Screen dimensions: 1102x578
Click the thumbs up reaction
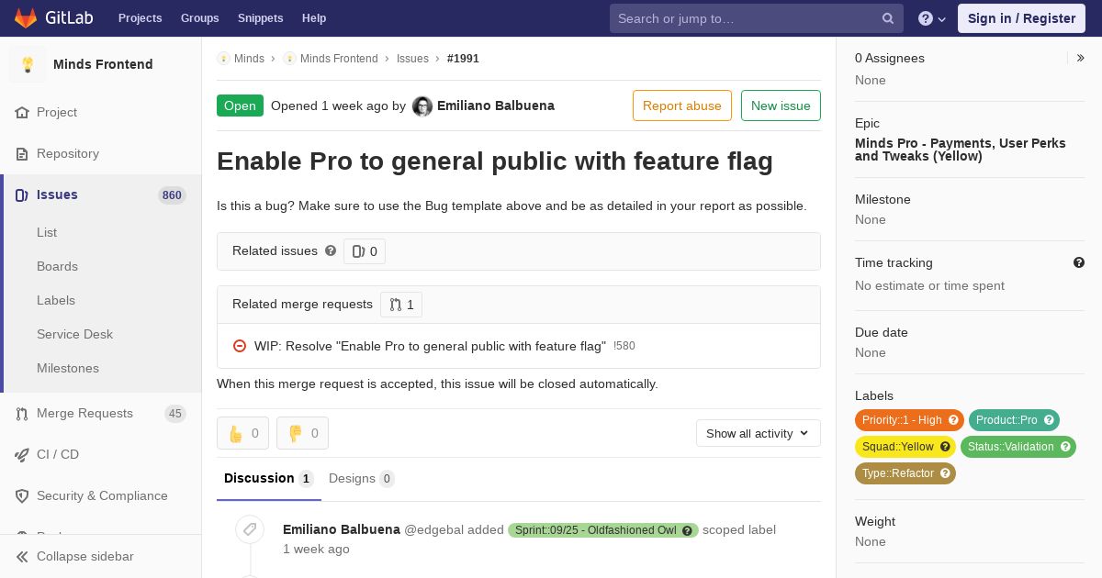coord(242,433)
